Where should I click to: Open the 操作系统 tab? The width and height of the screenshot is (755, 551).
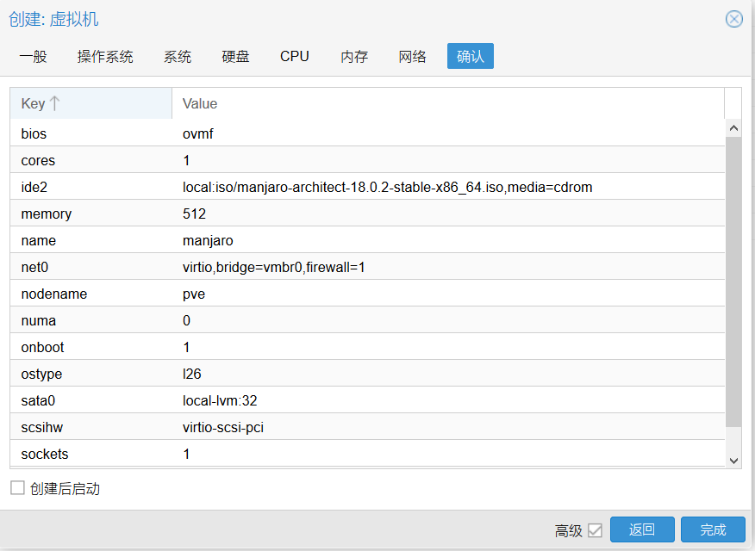105,57
